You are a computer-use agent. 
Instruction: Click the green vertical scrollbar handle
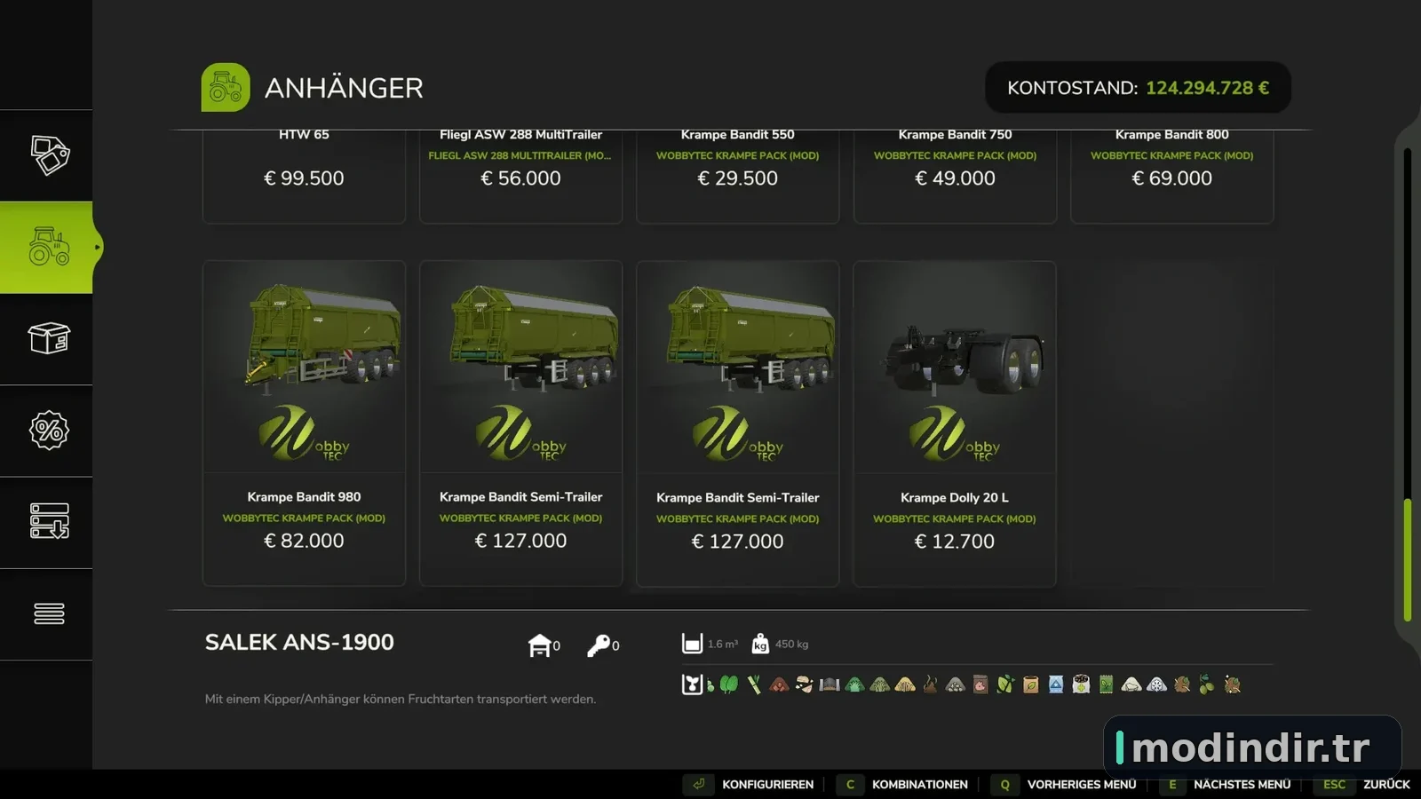[1408, 560]
